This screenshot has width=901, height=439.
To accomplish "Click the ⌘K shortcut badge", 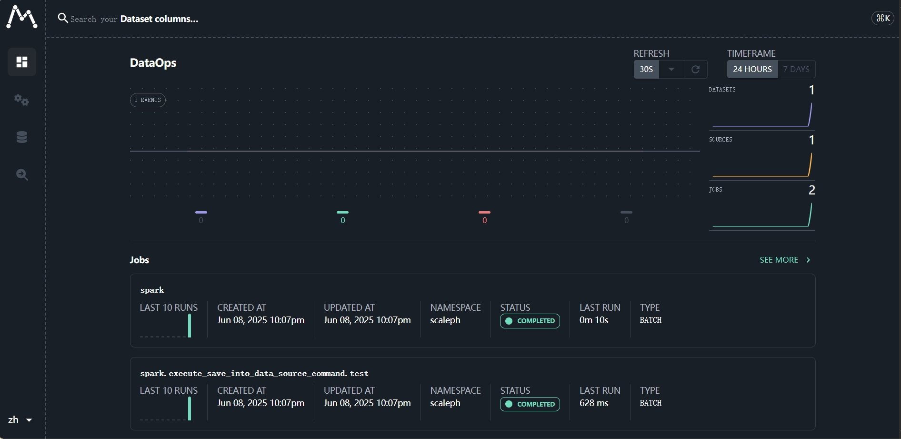I will [x=883, y=18].
